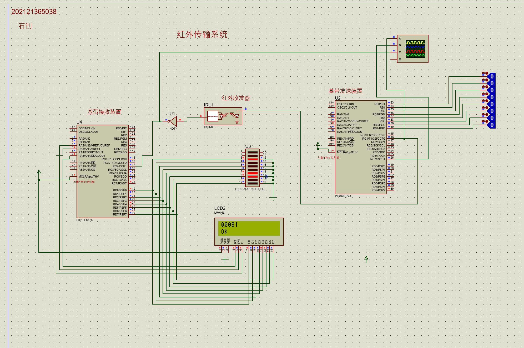The height and width of the screenshot is (348, 524).
Task: Select the IRL1 IRLINK component
Action: 223,116
